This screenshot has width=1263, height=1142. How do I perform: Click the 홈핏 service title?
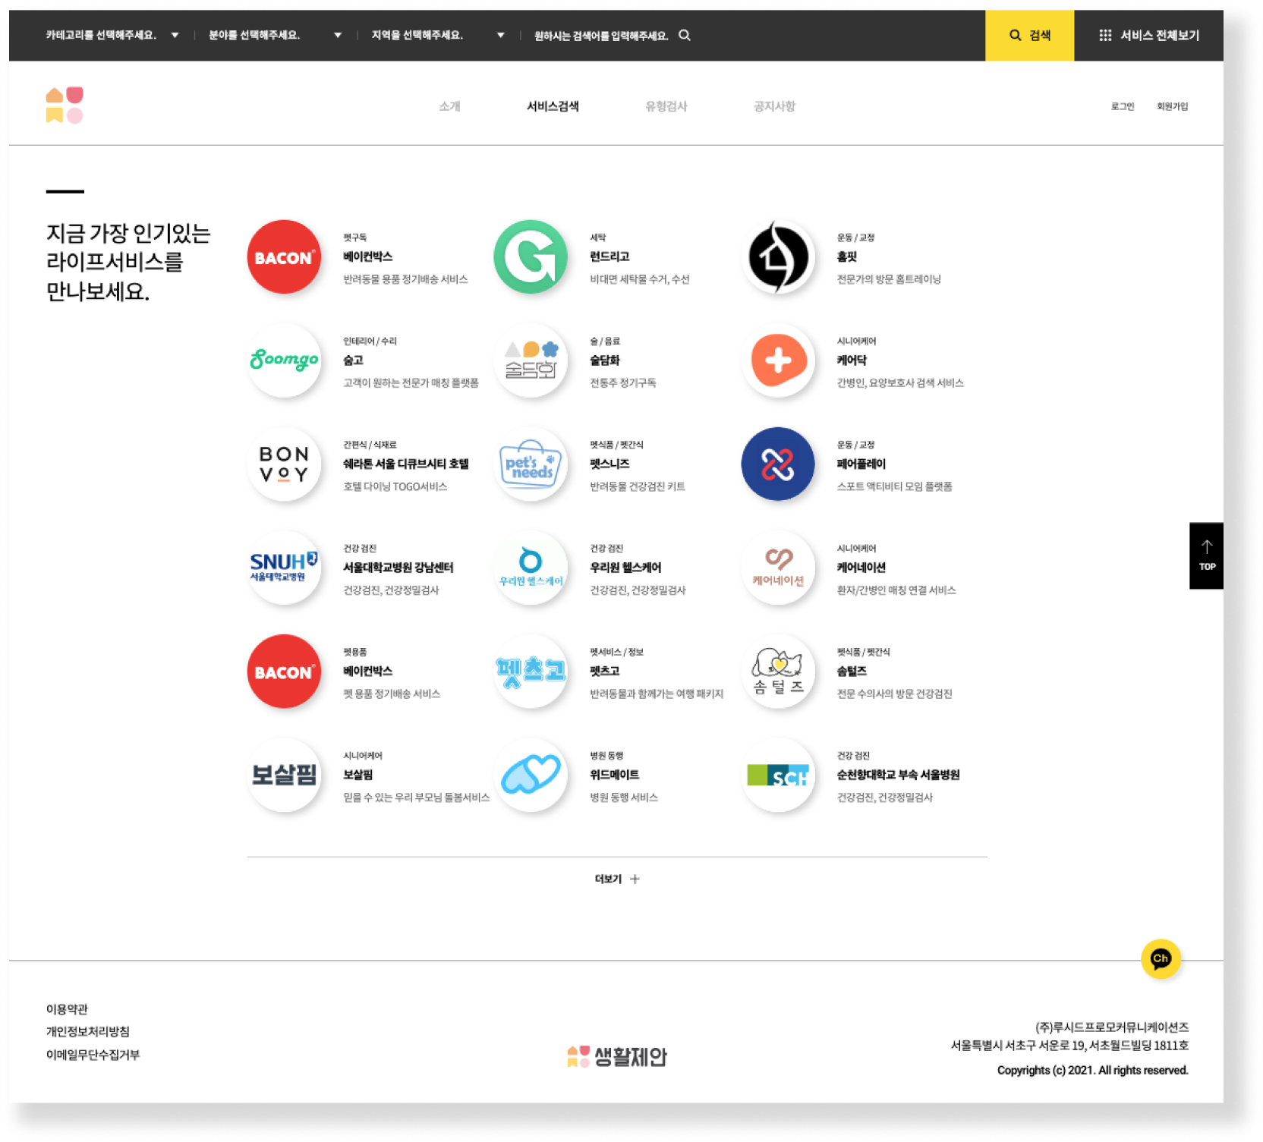click(x=846, y=256)
